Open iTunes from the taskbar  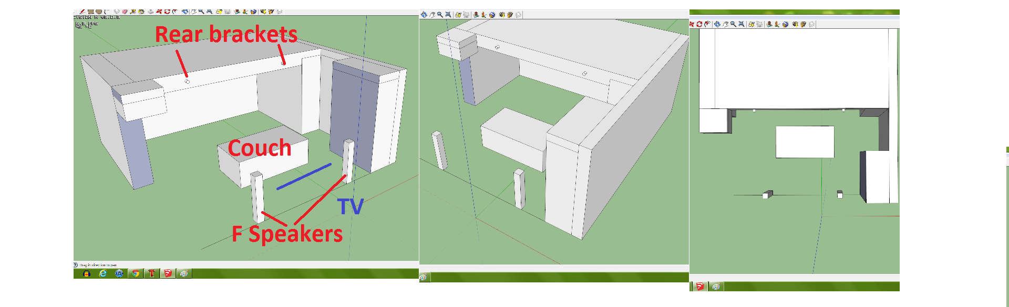point(119,273)
